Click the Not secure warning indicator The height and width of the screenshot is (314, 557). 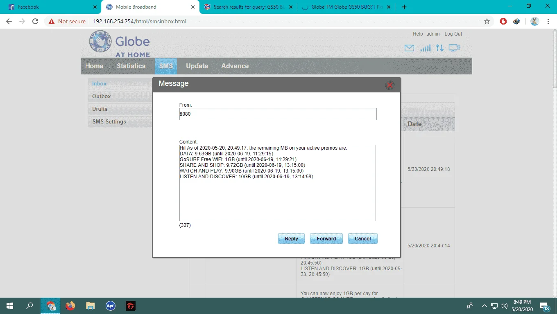(67, 21)
